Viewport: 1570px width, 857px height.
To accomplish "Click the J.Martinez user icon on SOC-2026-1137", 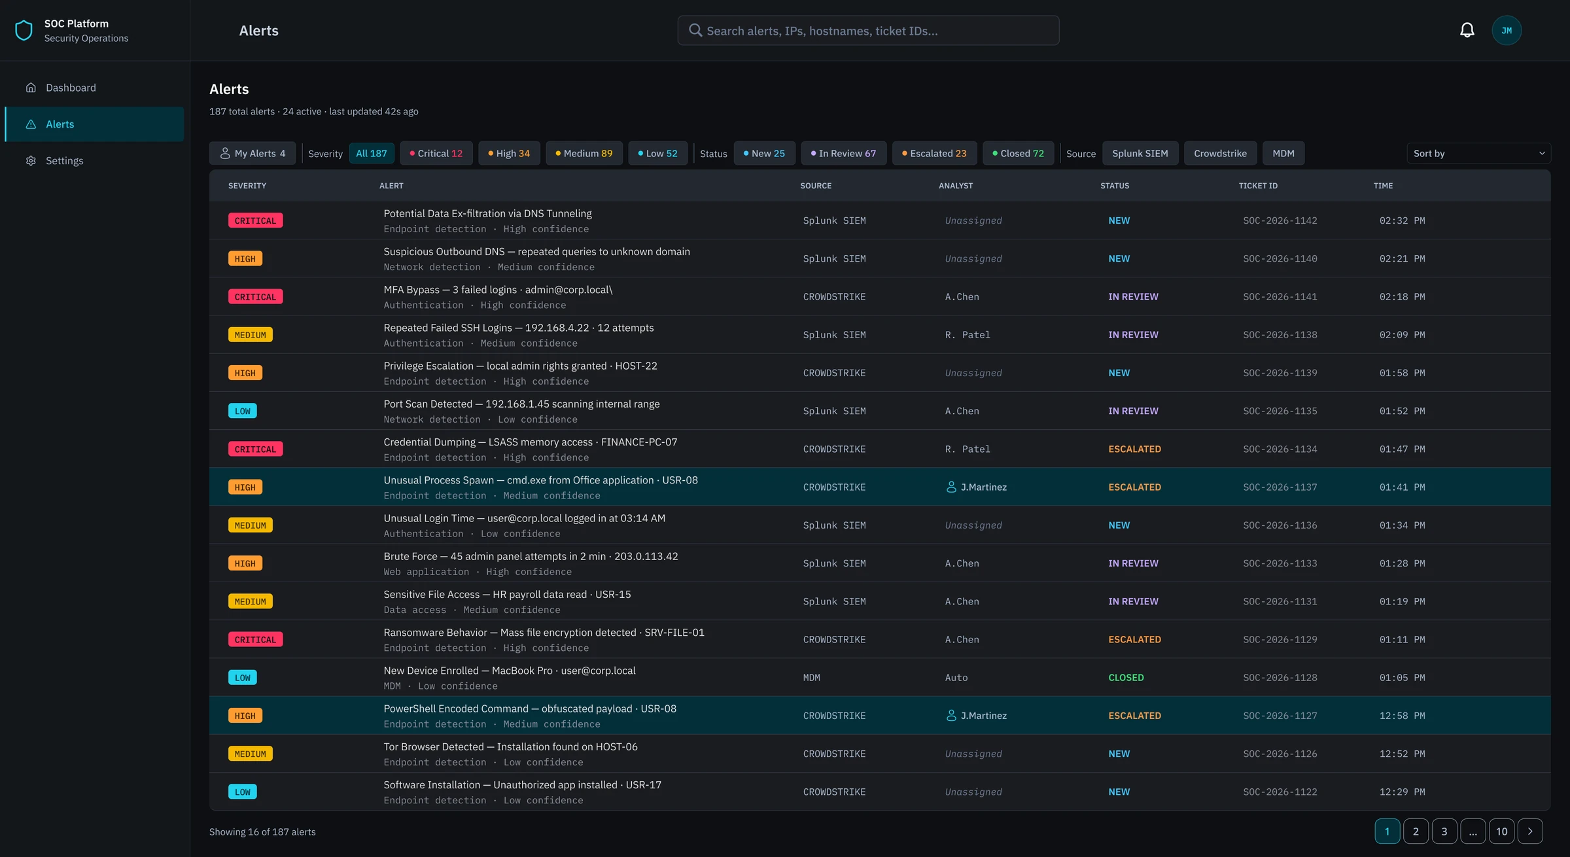I will click(951, 487).
